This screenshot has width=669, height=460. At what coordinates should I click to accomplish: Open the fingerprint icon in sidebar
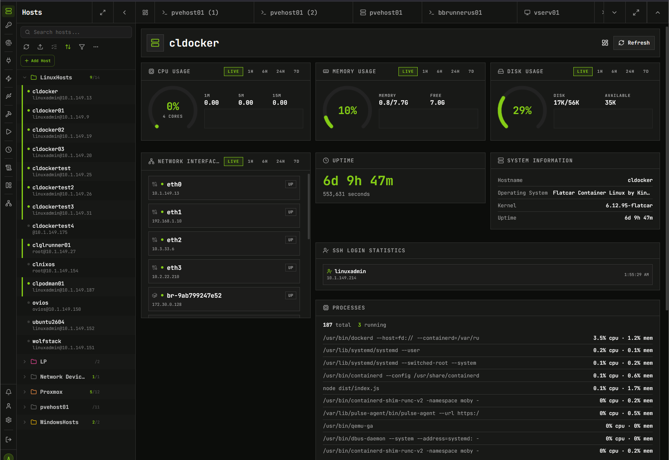pos(8,43)
